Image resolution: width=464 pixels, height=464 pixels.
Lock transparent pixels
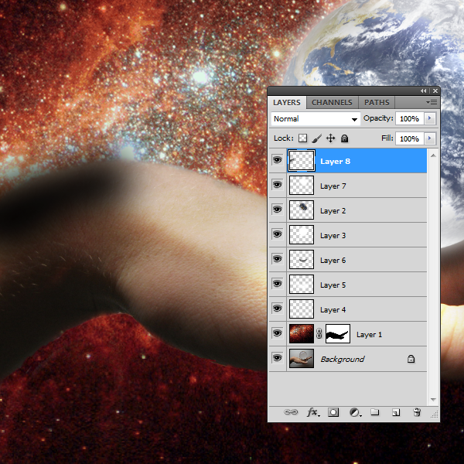302,138
